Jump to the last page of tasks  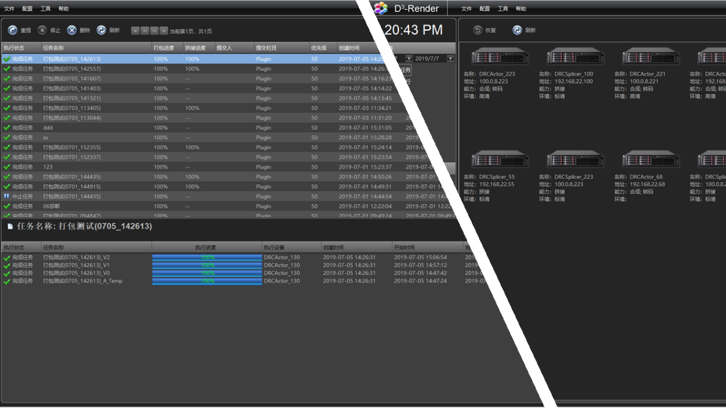tap(164, 31)
